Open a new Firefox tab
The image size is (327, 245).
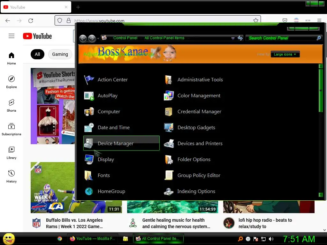[78, 7]
